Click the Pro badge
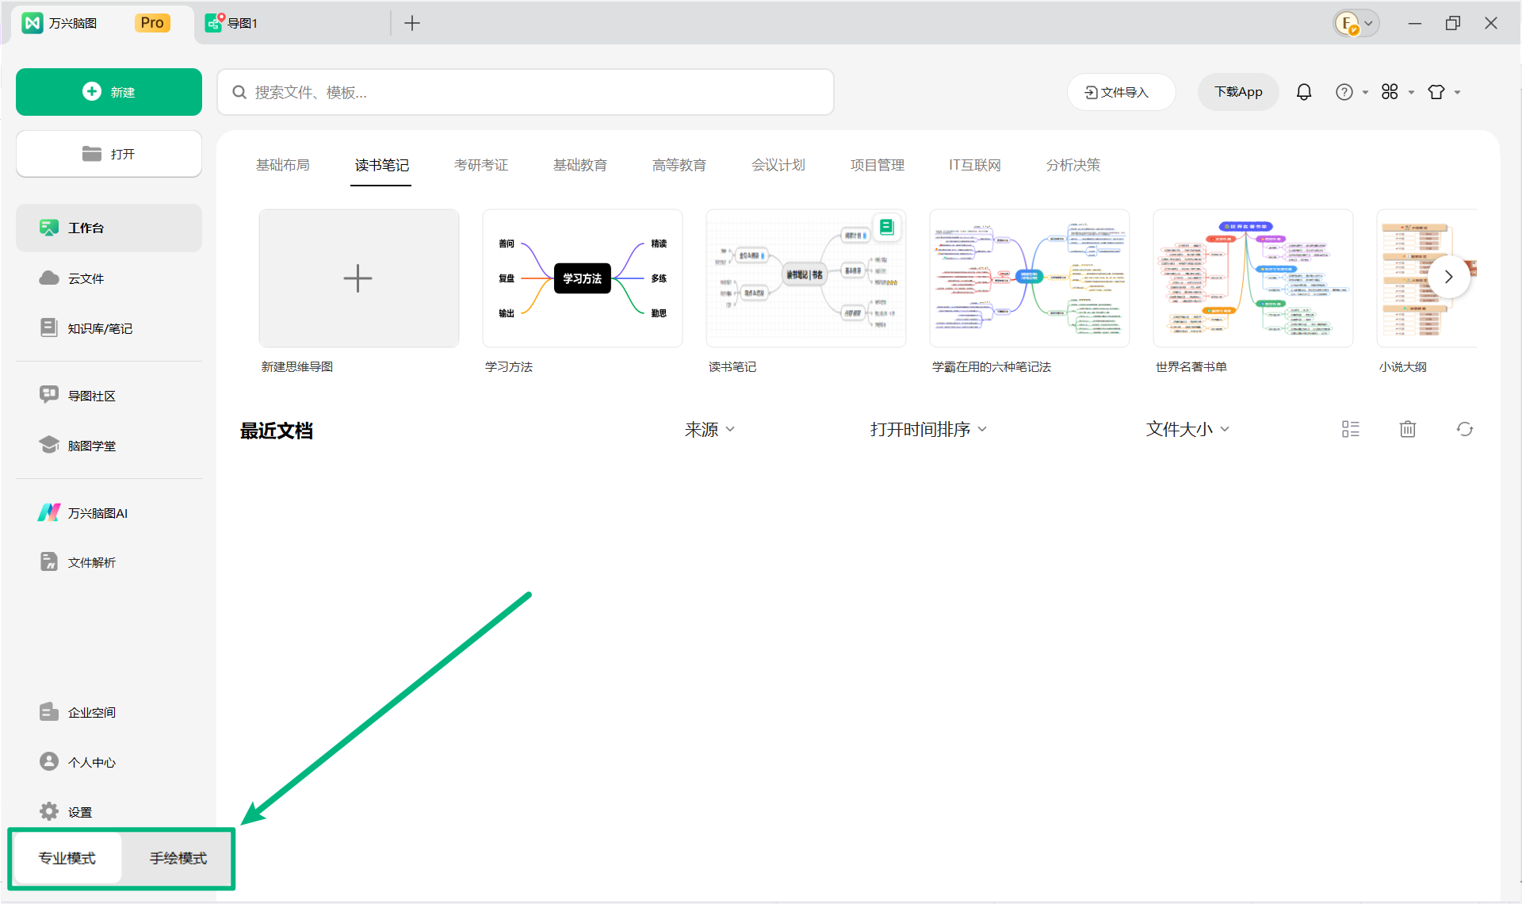The width and height of the screenshot is (1522, 904). coord(152,23)
